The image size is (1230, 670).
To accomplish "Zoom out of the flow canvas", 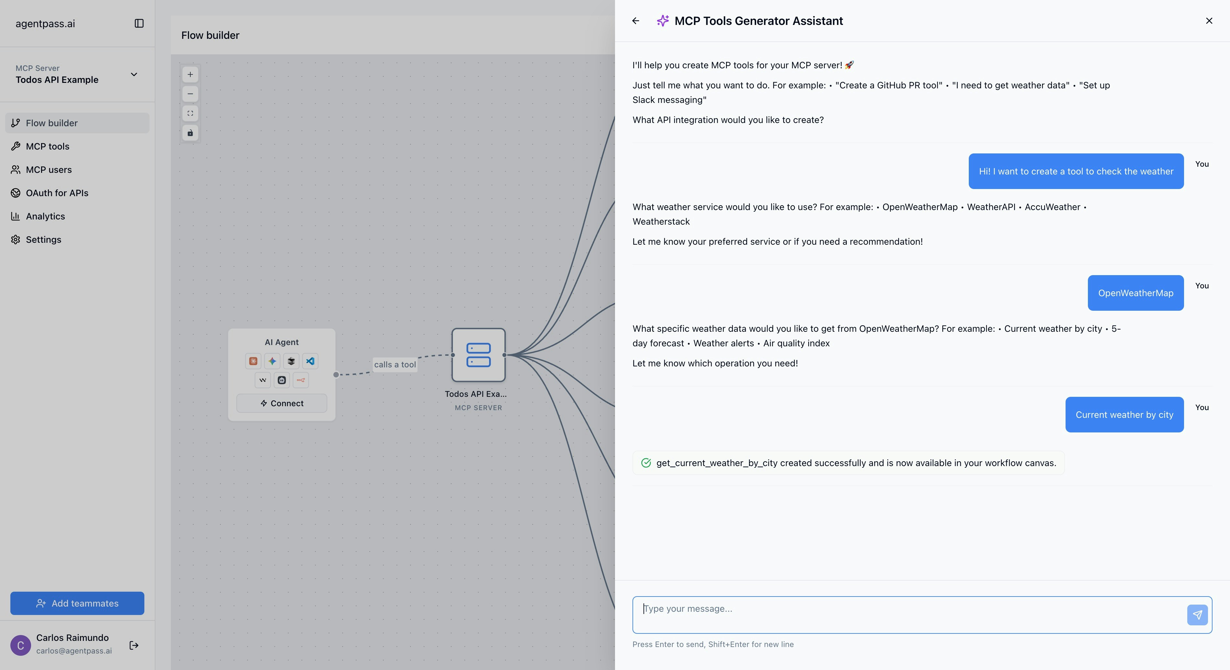I will [190, 94].
